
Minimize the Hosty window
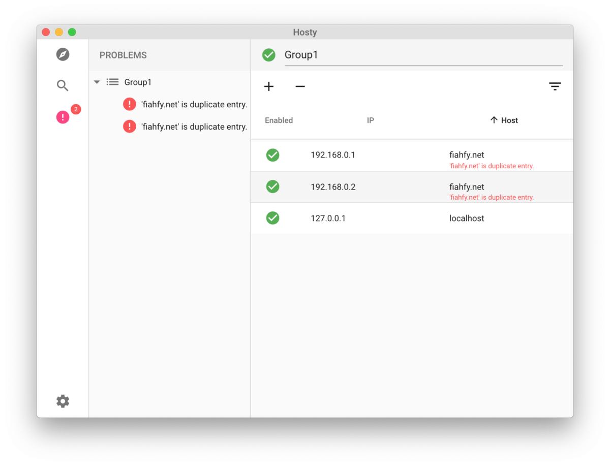pyautogui.click(x=59, y=32)
